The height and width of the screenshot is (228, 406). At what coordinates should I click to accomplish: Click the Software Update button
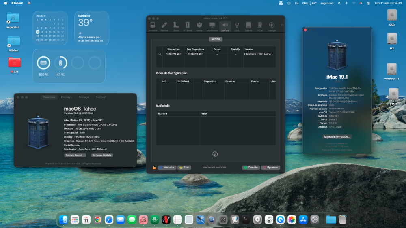pyautogui.click(x=102, y=155)
